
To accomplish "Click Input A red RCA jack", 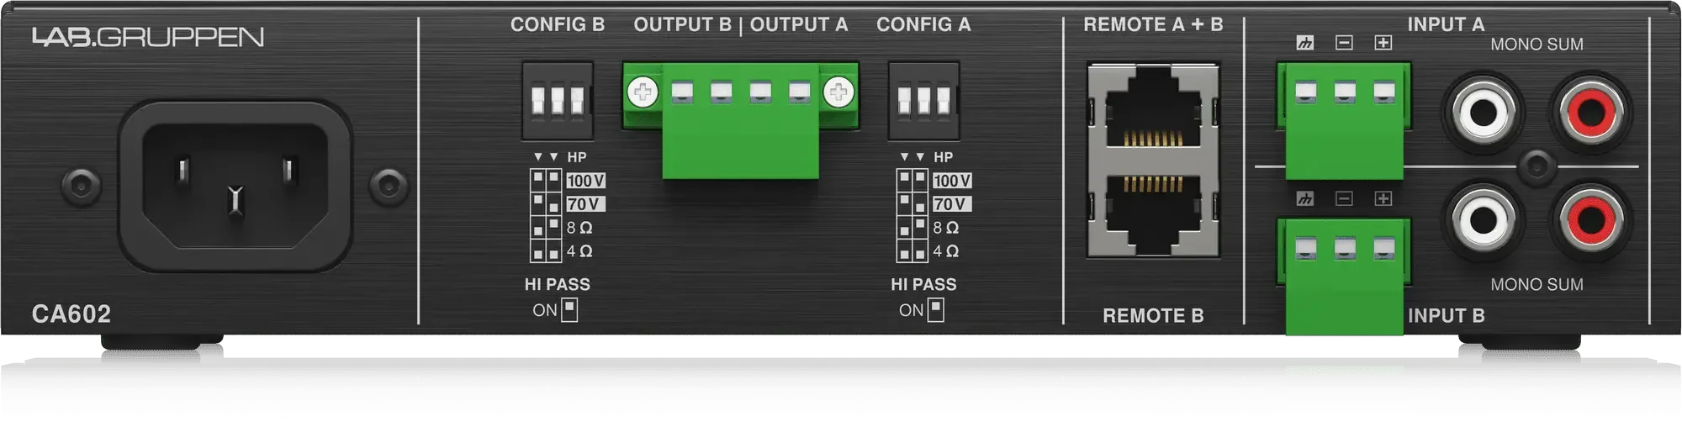I will [1591, 111].
